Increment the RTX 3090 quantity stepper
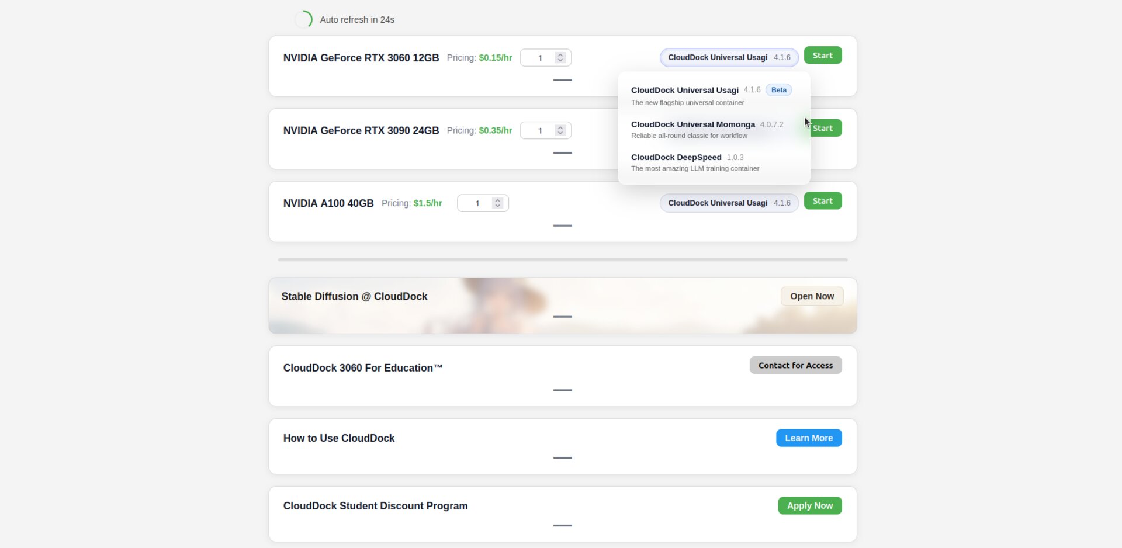 click(x=560, y=128)
